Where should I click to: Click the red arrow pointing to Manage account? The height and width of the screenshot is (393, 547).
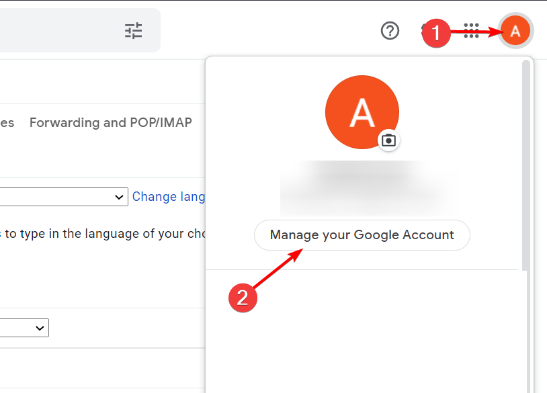[x=276, y=267]
